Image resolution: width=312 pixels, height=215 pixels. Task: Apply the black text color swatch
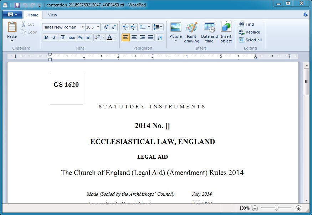point(109,37)
